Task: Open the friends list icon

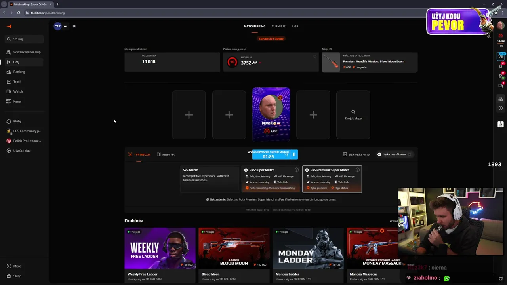Action: pos(501,76)
